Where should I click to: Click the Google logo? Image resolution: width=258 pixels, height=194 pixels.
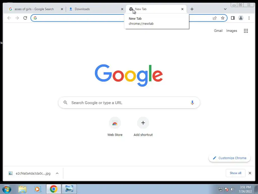coord(129,75)
